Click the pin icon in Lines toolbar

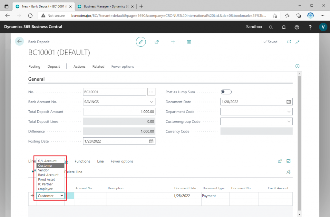(288, 172)
